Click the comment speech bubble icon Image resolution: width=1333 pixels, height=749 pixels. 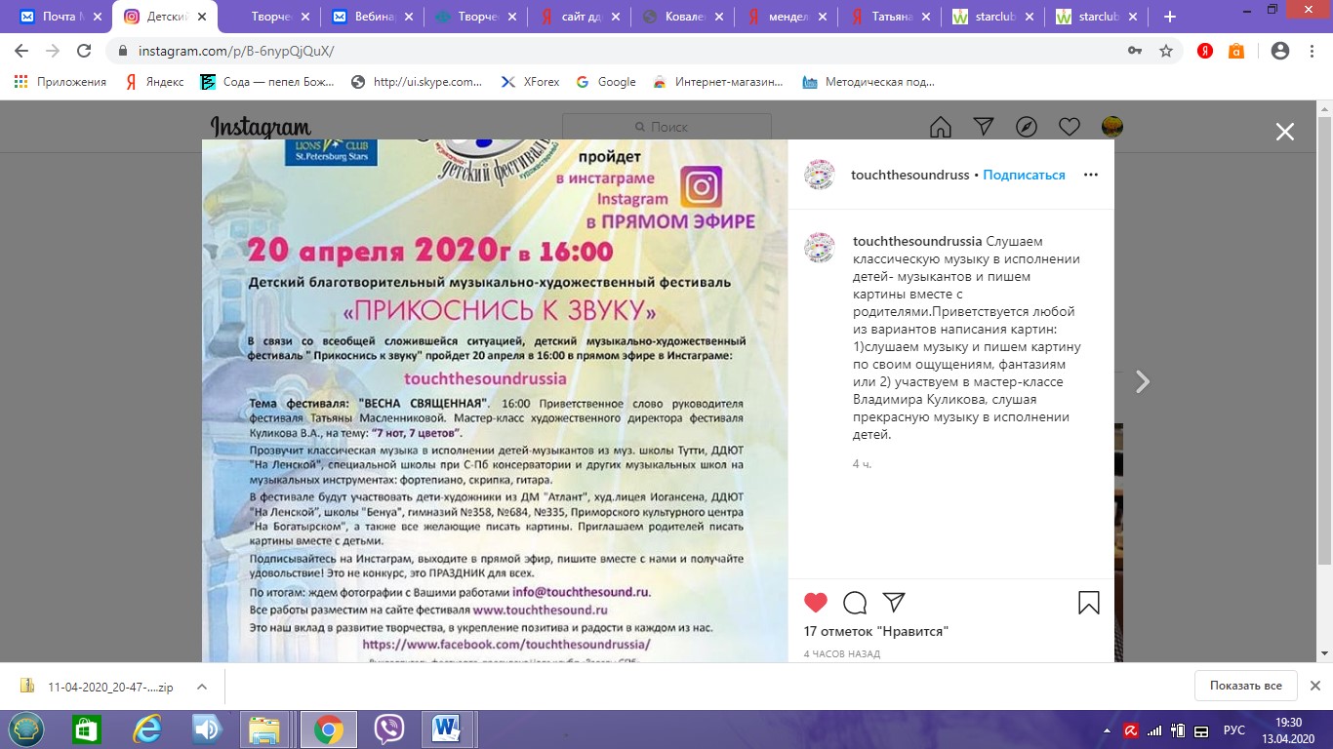(855, 603)
